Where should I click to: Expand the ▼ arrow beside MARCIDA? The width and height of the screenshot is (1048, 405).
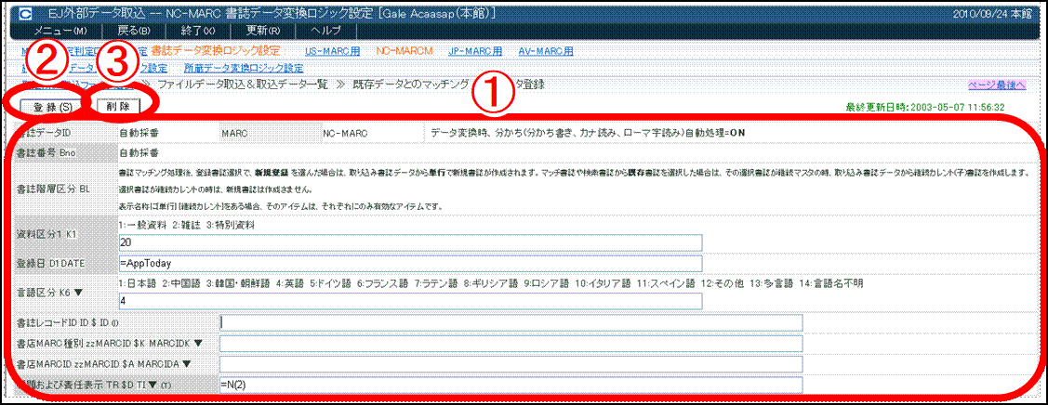(x=187, y=364)
